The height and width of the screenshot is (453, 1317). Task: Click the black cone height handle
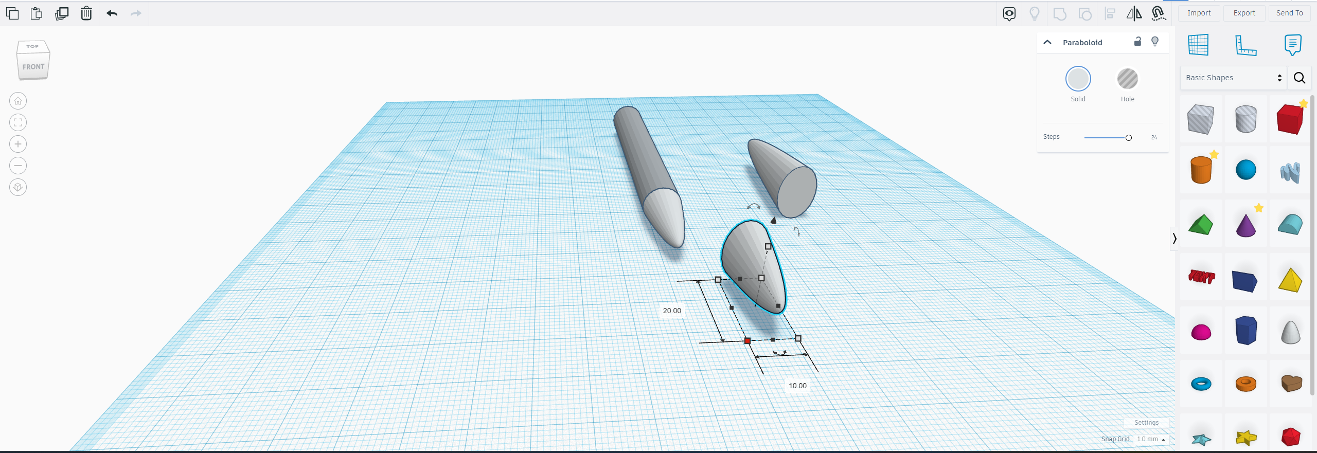773,221
